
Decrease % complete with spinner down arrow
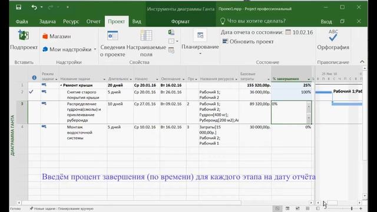[309, 118]
